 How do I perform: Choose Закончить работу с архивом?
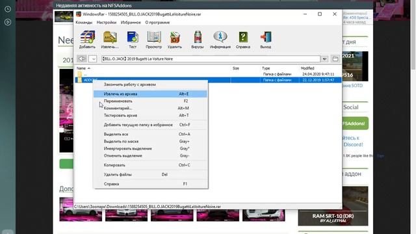[x=150, y=84]
